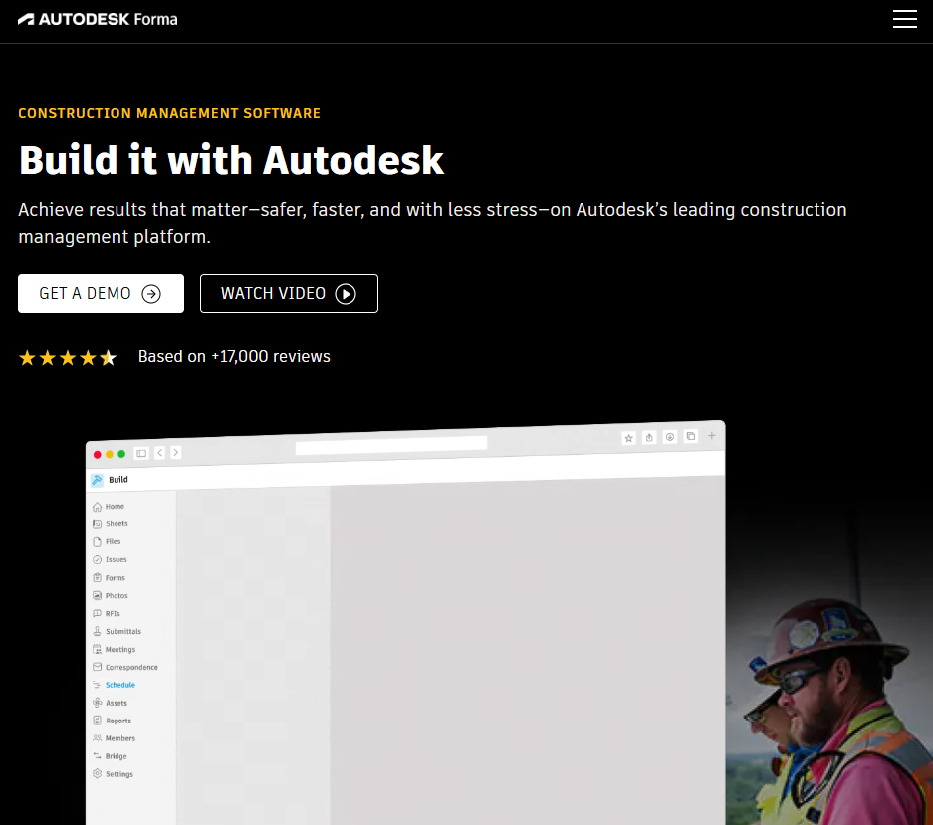Click the WATCH VIDEO button
933x825 pixels.
[289, 294]
